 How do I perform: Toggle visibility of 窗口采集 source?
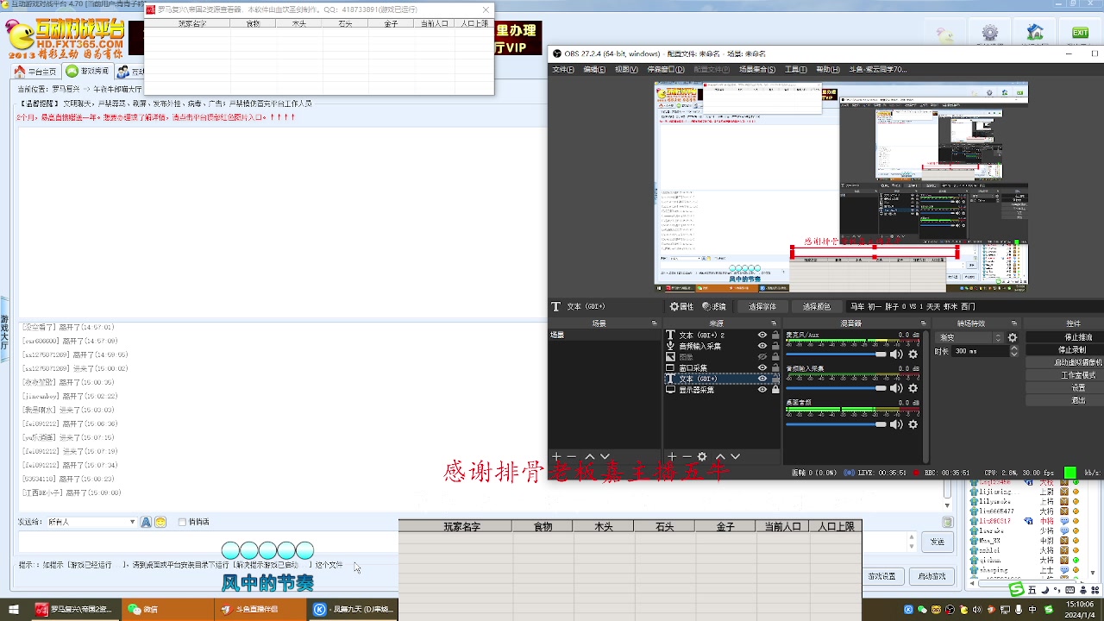pos(762,367)
